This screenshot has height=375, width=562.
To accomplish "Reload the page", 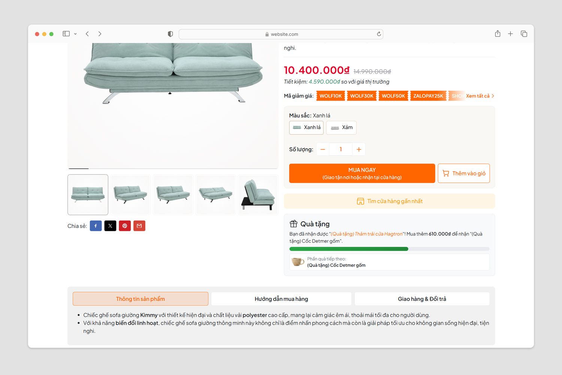I will tap(379, 34).
